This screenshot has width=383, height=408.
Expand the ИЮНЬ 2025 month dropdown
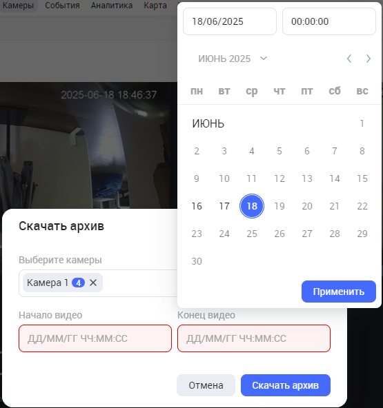coord(264,59)
